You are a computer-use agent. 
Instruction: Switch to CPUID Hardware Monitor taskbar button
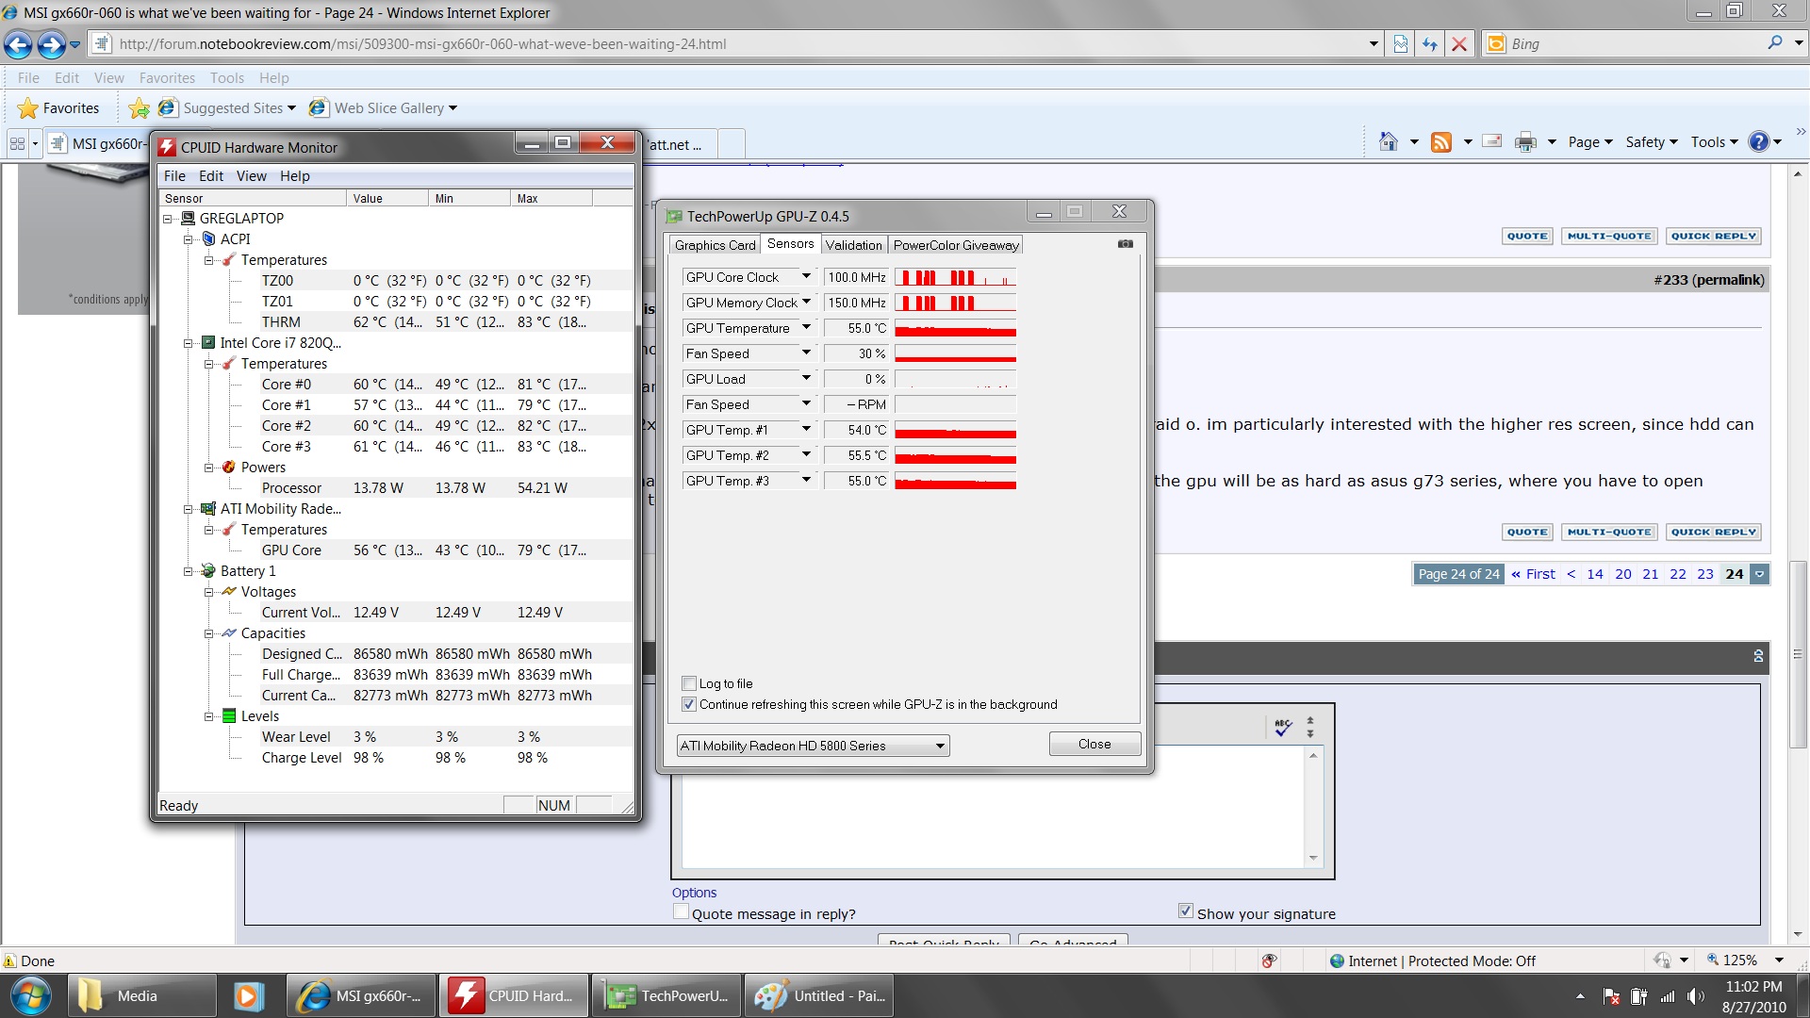click(514, 996)
